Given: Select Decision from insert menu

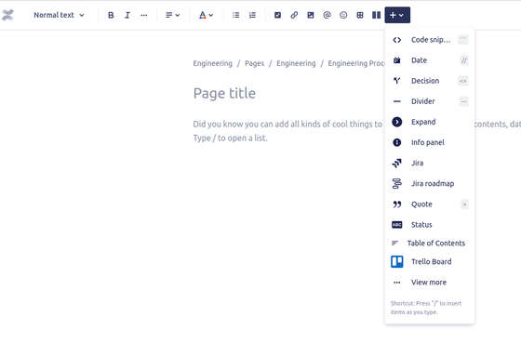Looking at the screenshot, I should pyautogui.click(x=430, y=81).
